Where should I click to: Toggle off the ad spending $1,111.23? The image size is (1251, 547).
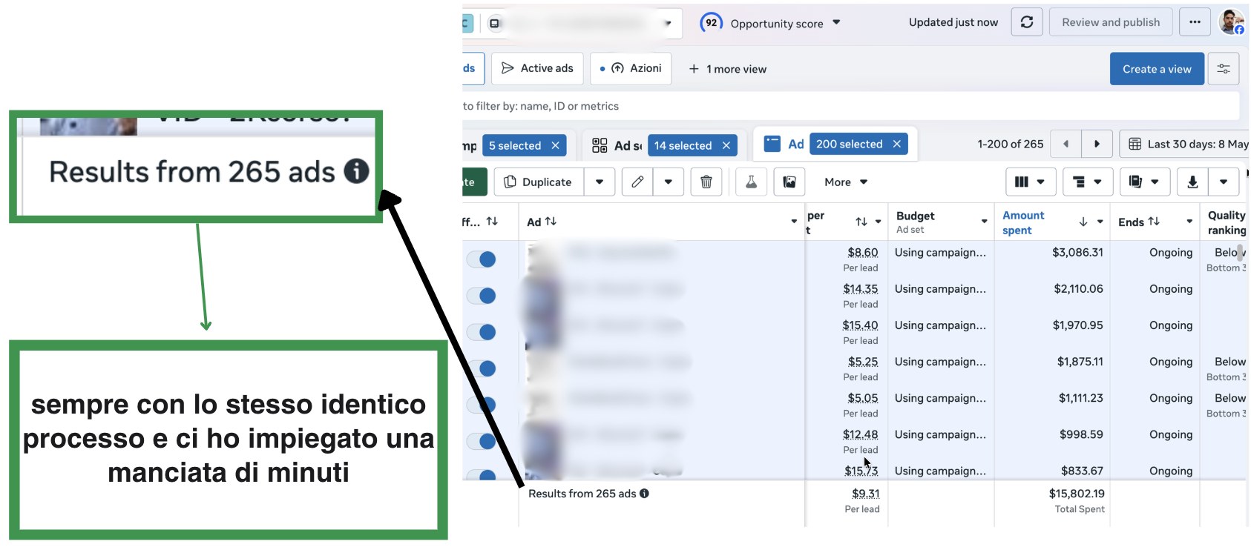482,405
